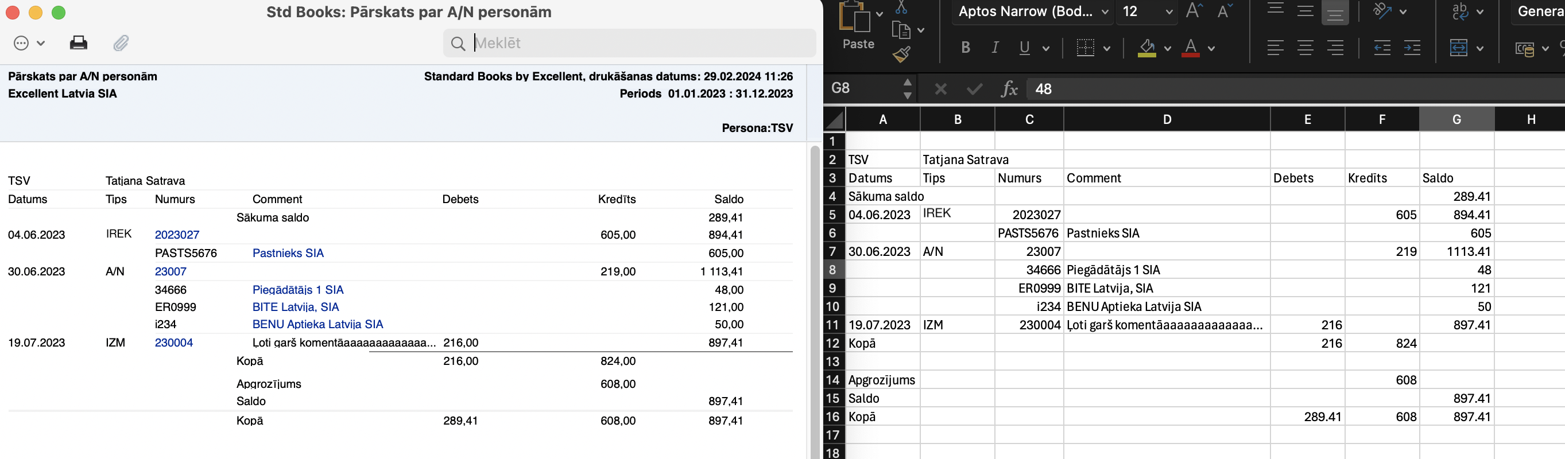Image resolution: width=1565 pixels, height=459 pixels.
Task: Apply the yellow fill color
Action: [1146, 48]
